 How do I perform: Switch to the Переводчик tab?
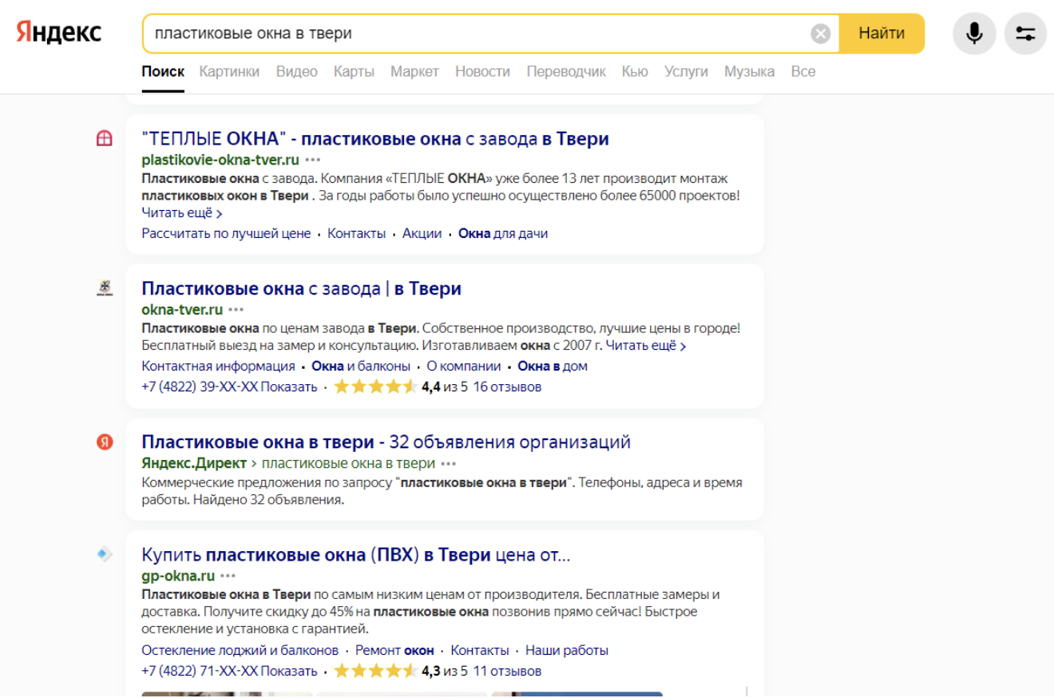click(566, 71)
